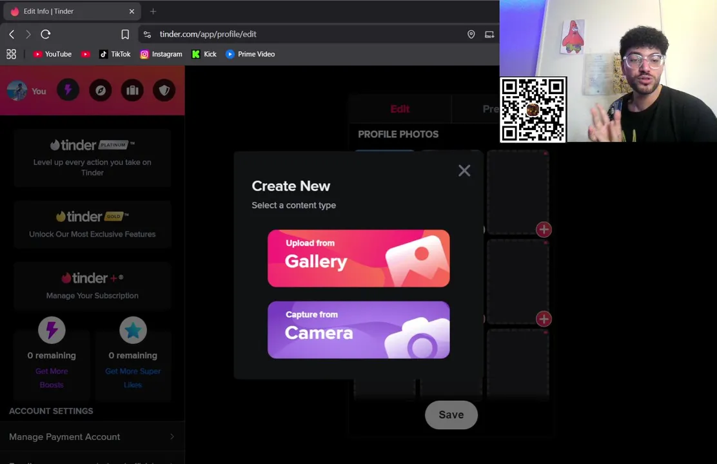Open the TikTok bookmark
Viewport: 717px width, 464px height.
[115, 54]
